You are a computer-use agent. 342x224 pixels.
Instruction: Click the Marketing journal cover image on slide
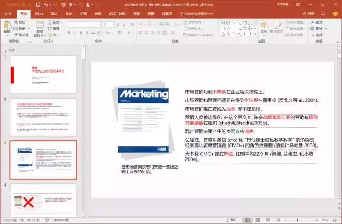143,119
